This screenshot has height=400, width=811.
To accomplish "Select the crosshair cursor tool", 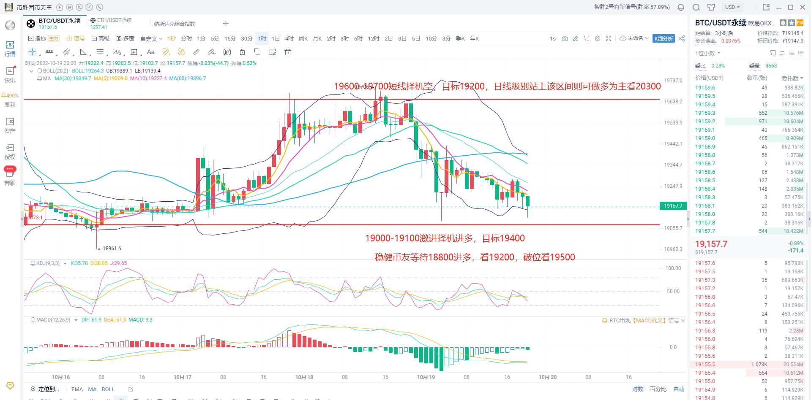I will (x=32, y=52).
